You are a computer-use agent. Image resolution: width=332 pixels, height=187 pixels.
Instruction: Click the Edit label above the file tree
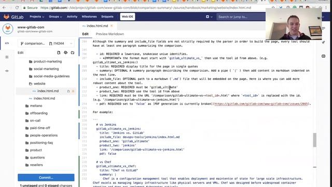(x=21, y=52)
